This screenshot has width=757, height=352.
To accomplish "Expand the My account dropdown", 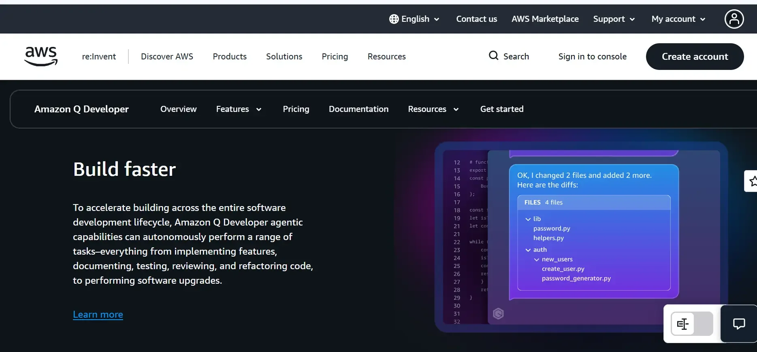I will tap(678, 19).
